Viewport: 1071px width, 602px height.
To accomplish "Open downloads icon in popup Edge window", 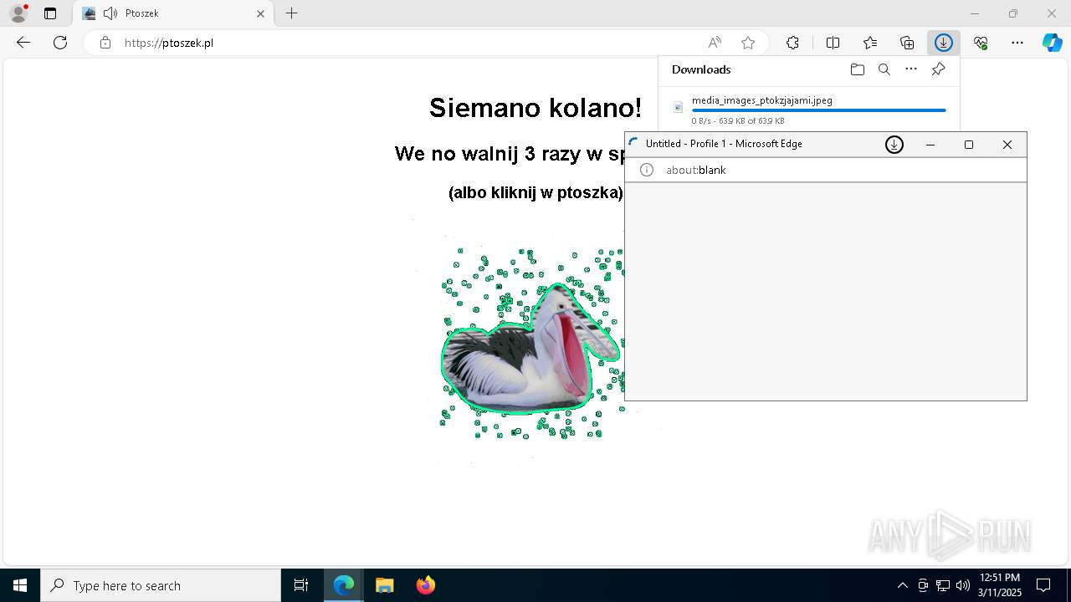I will 894,145.
